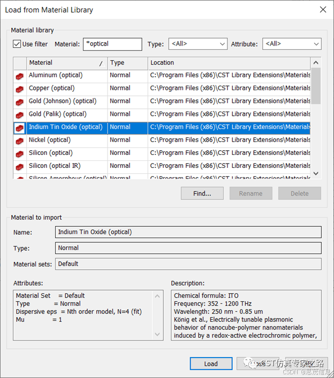Image resolution: width=334 pixels, height=378 pixels.
Task: Click the Gold (Johnson) (optical) material icon
Action: pos(19,102)
